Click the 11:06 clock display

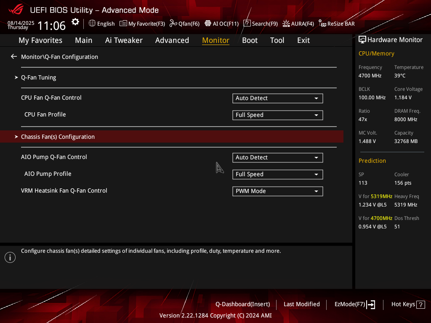[x=51, y=26]
